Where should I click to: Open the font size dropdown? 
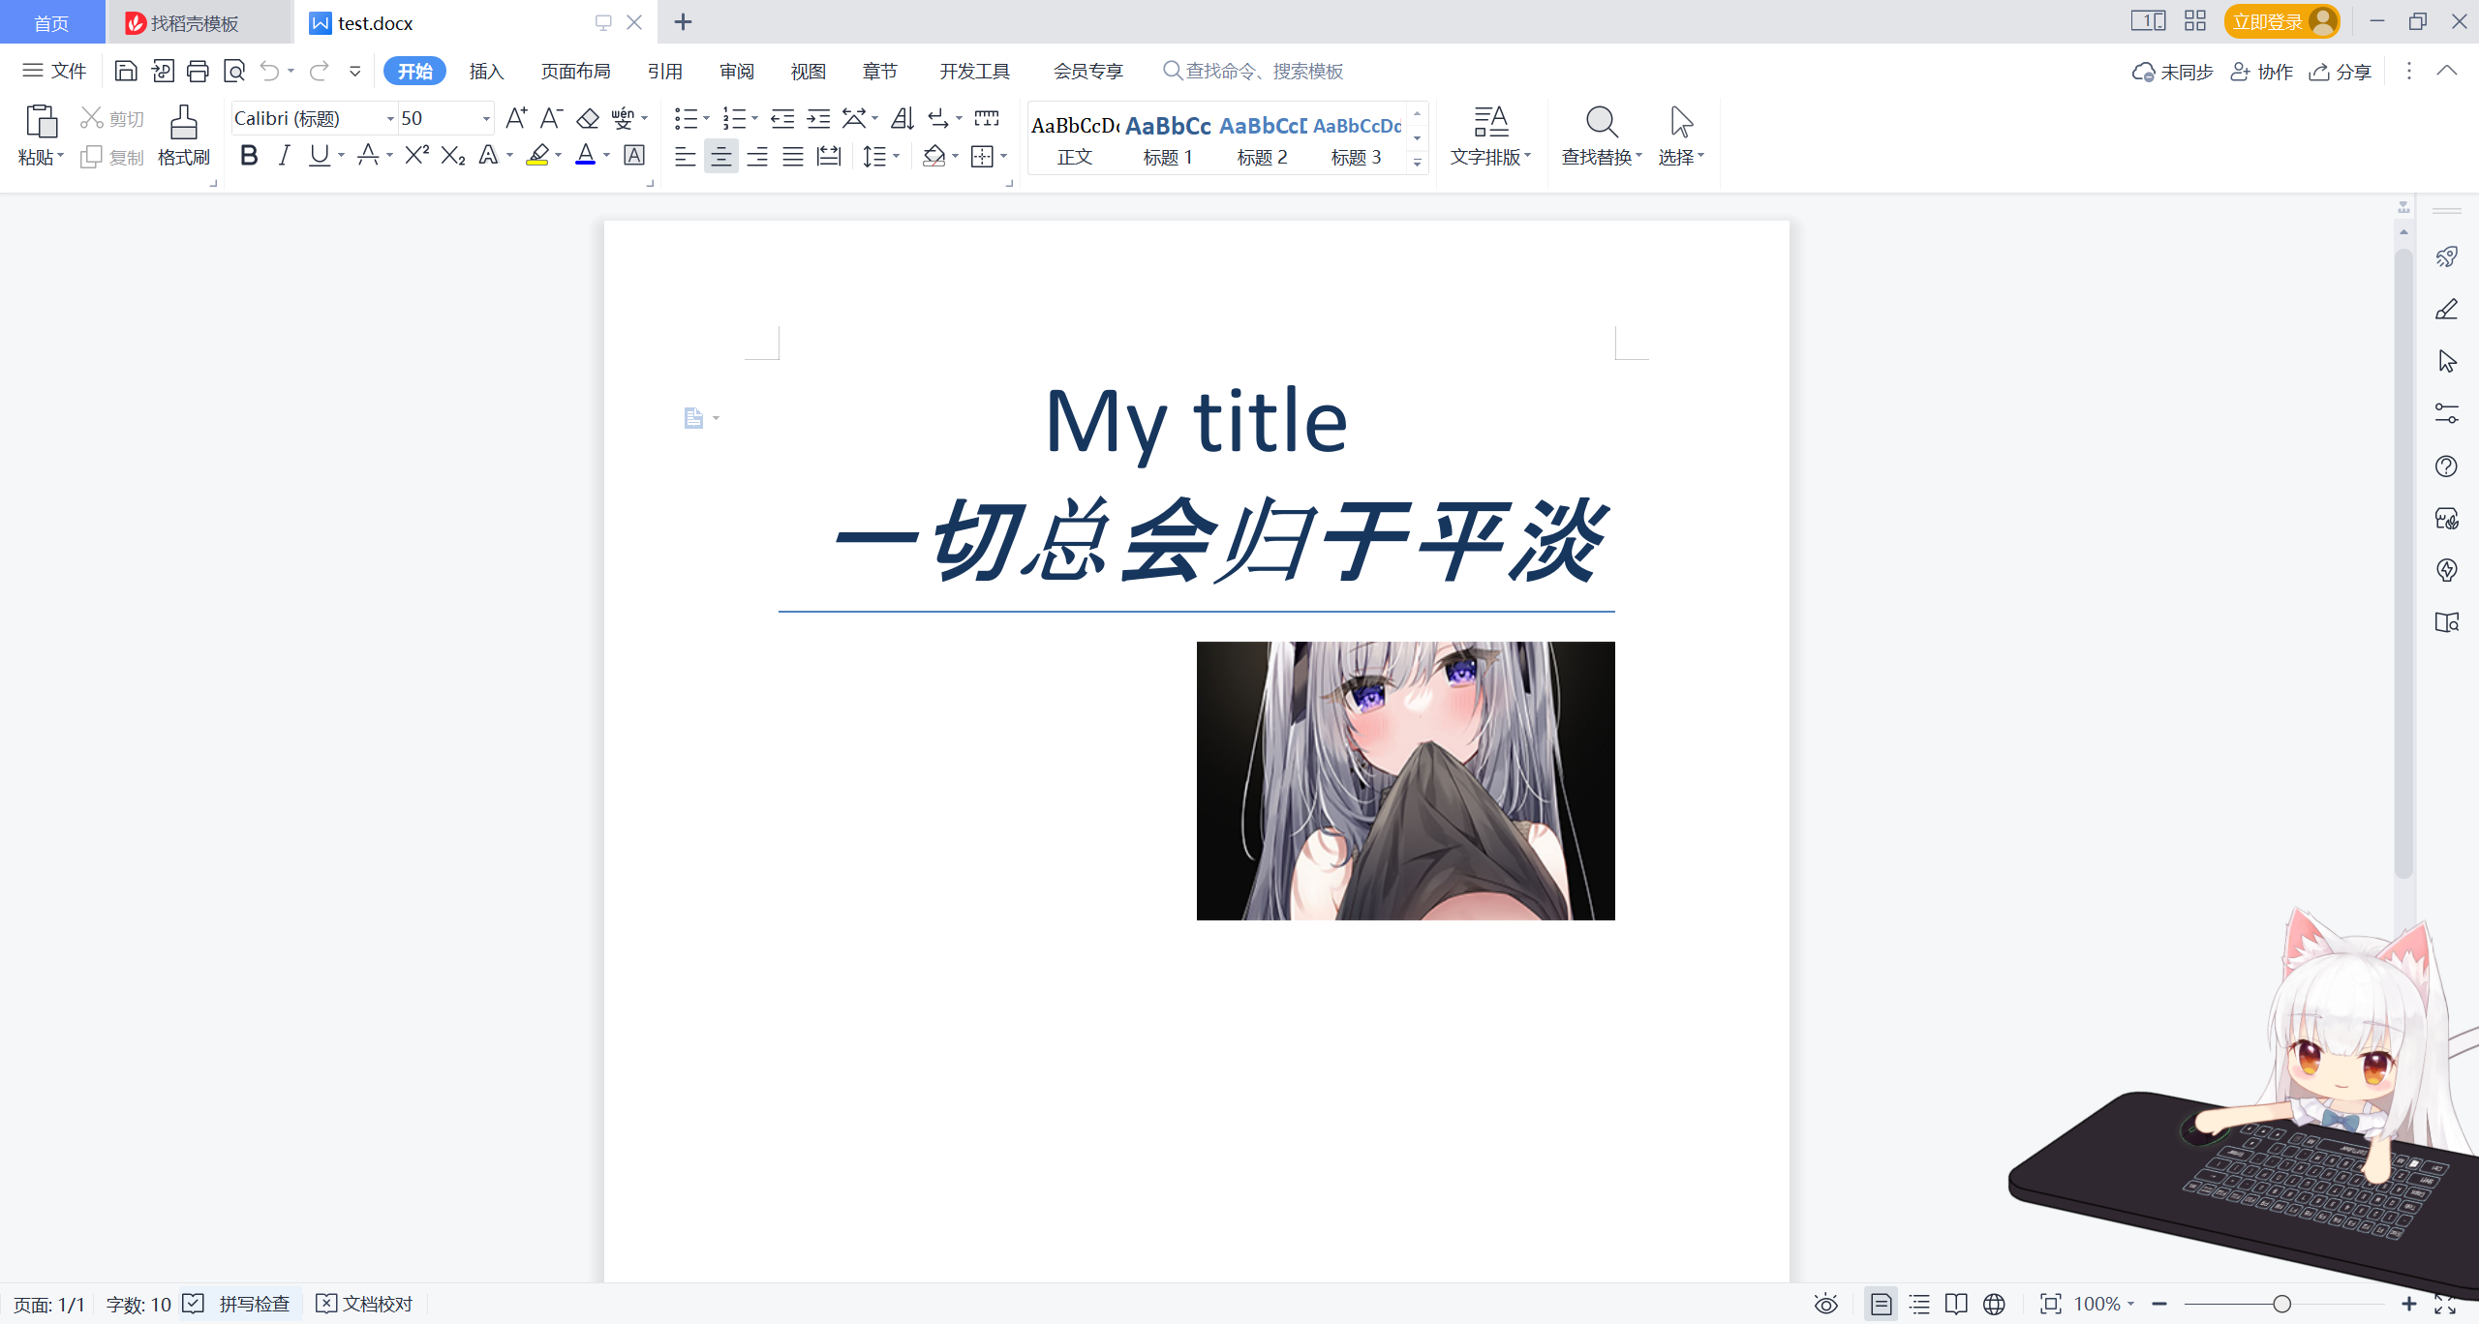tap(486, 118)
